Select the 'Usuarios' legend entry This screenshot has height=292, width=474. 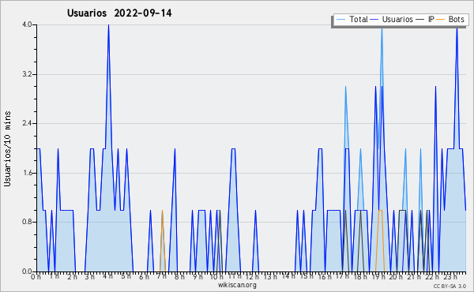397,19
